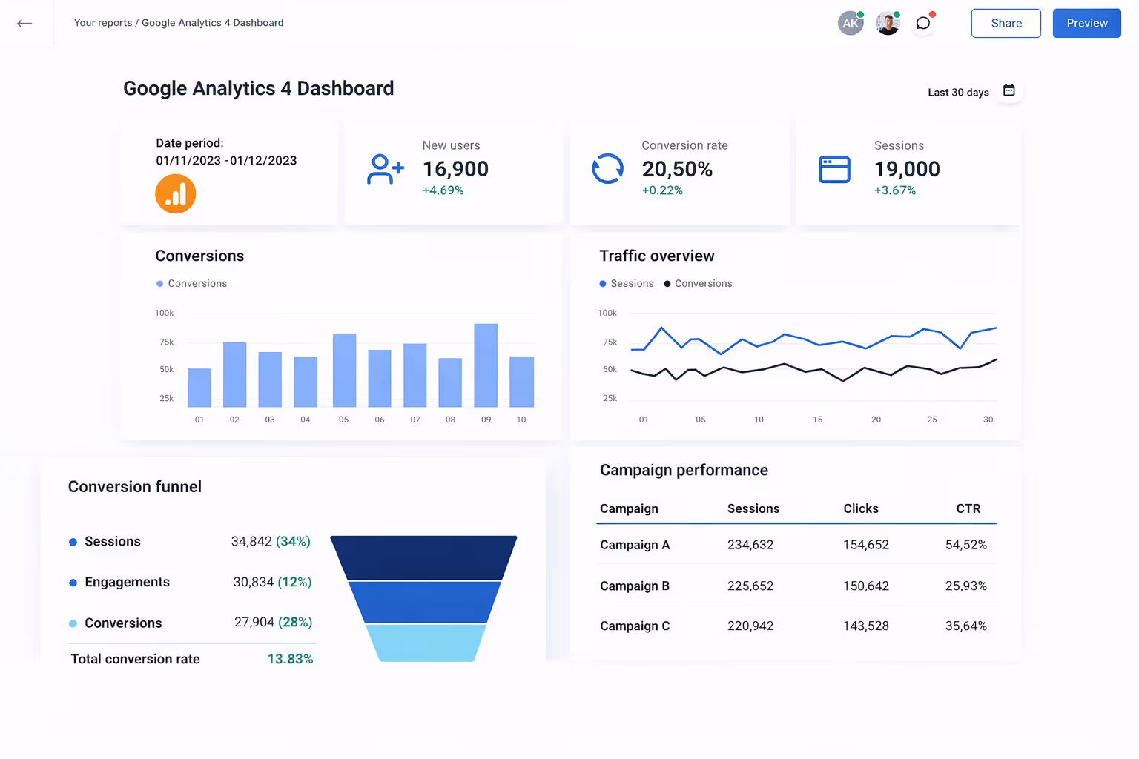Expand the Engagements row in Conversion funnel
The height and width of the screenshot is (759, 1139).
point(127,582)
